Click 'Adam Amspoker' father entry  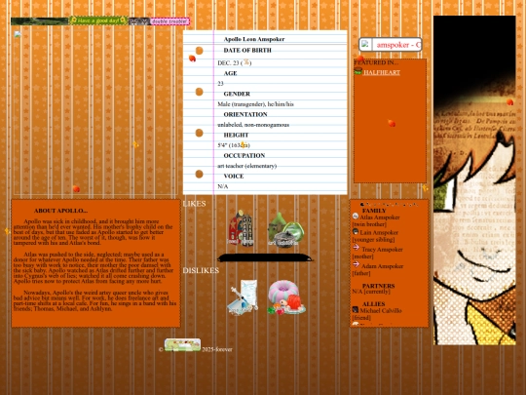coord(382,266)
